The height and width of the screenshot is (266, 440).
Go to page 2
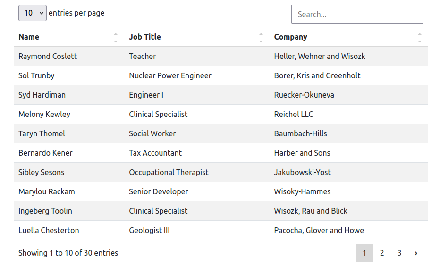tap(382, 253)
